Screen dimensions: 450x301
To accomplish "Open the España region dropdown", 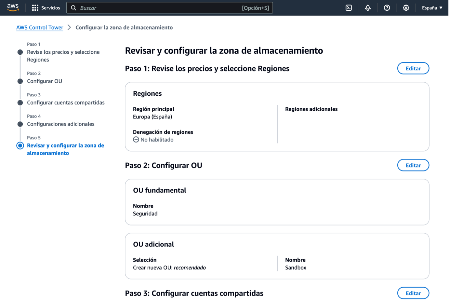I will (431, 7).
